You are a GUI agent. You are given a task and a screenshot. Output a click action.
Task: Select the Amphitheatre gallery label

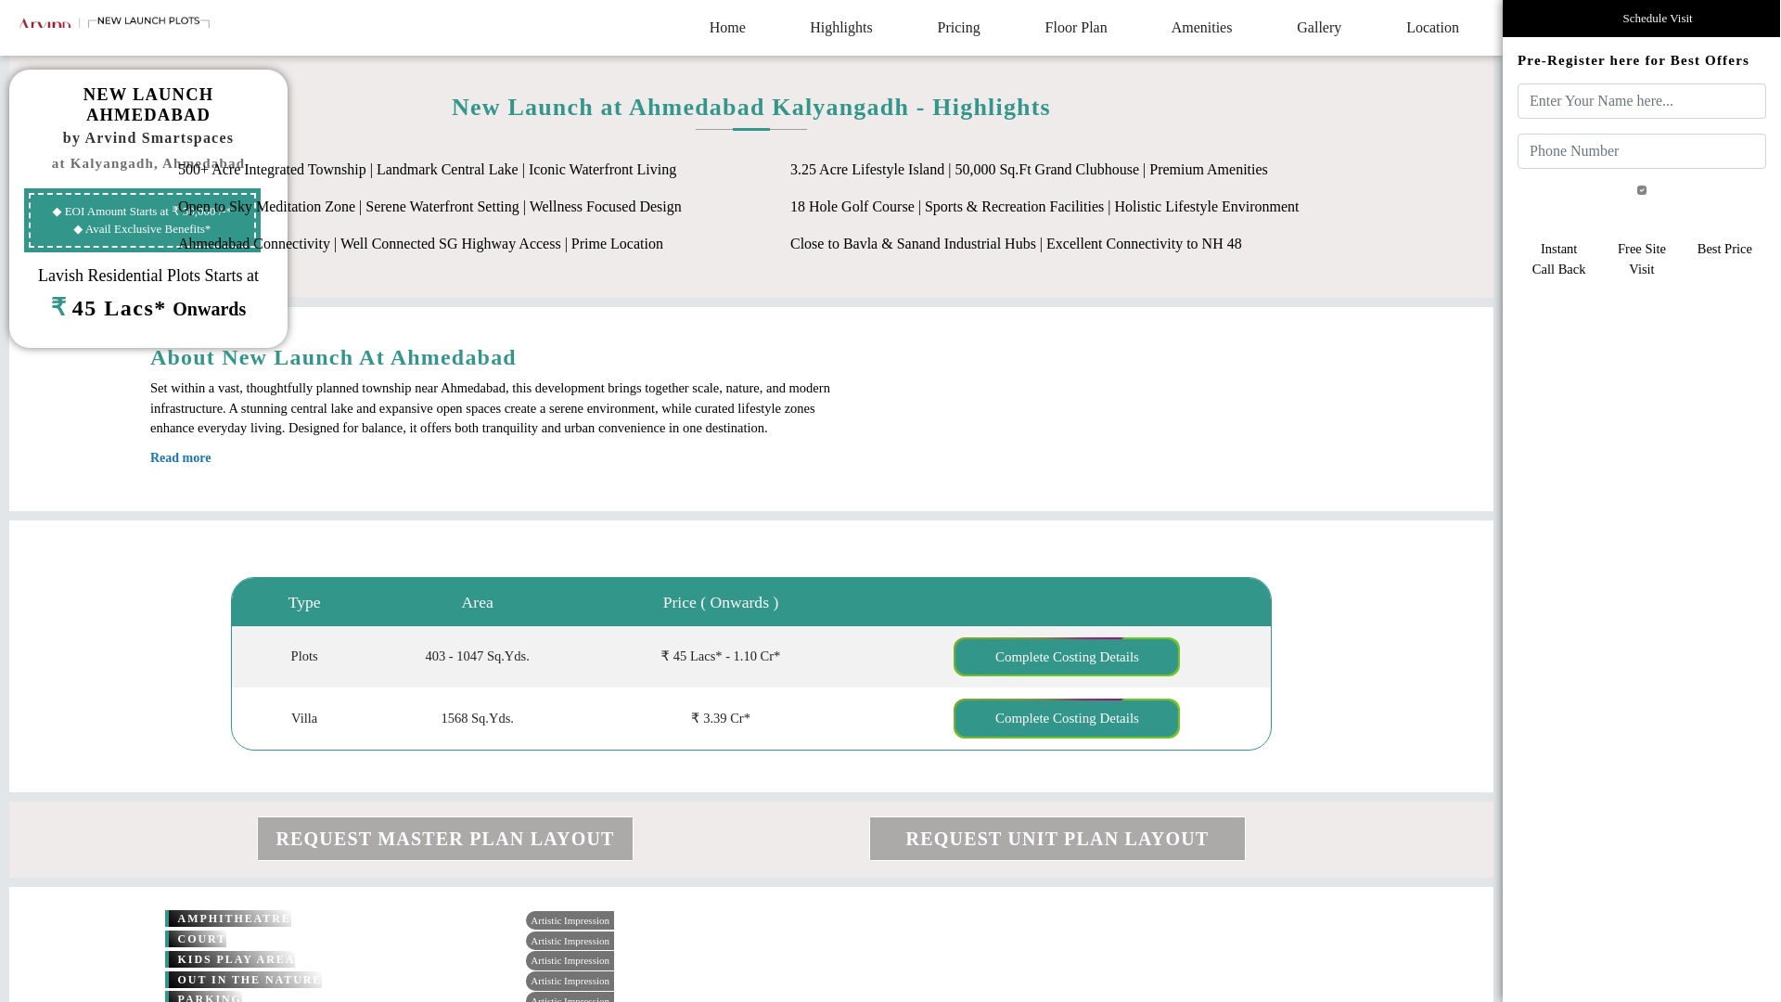228,918
